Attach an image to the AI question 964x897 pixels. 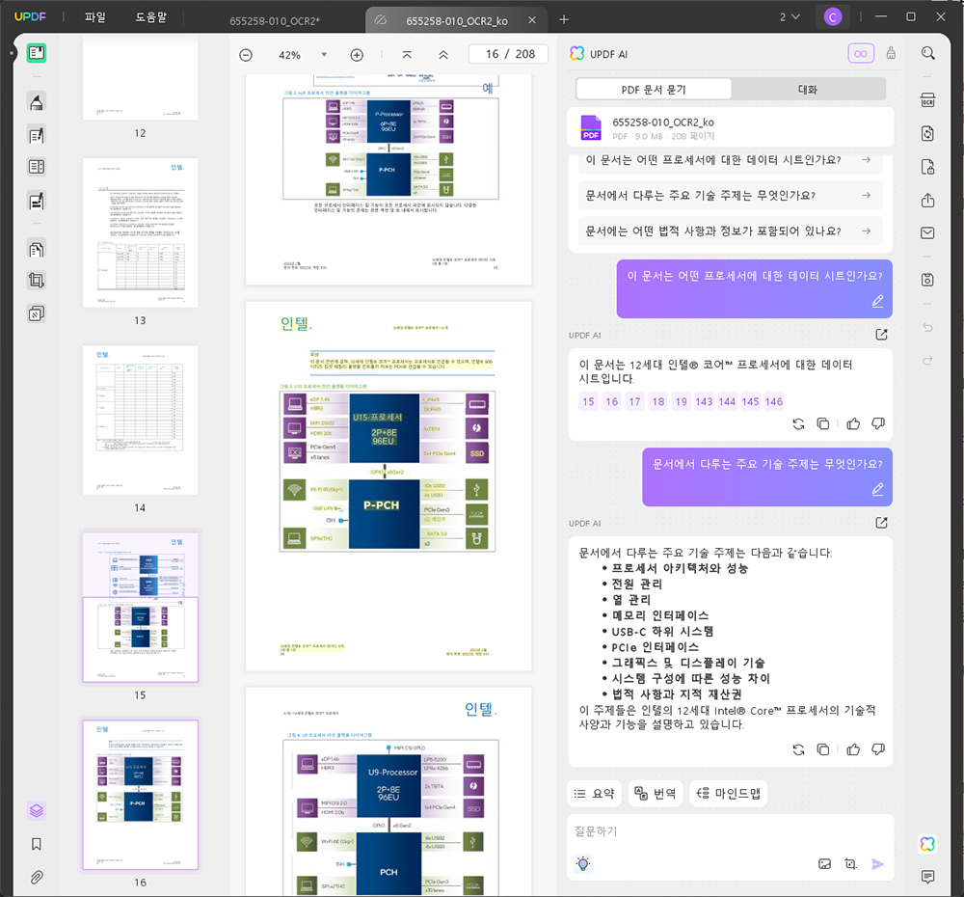coord(824,864)
